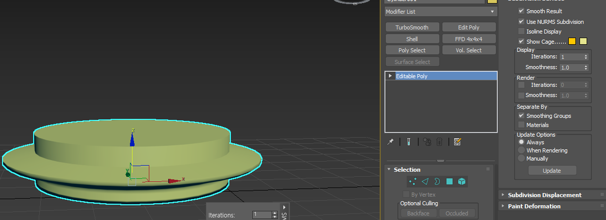Click the object name field
The width and height of the screenshot is (606, 220).
coord(435,1)
